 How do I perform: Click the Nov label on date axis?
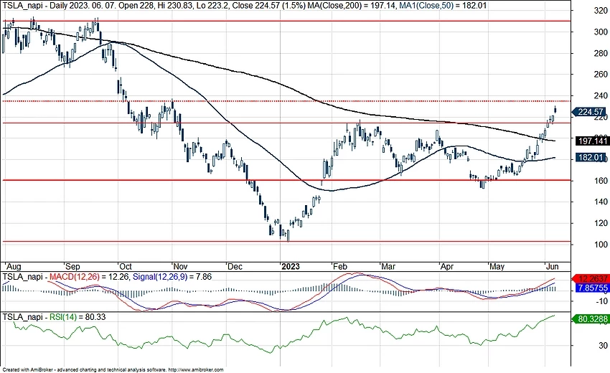pos(180,267)
